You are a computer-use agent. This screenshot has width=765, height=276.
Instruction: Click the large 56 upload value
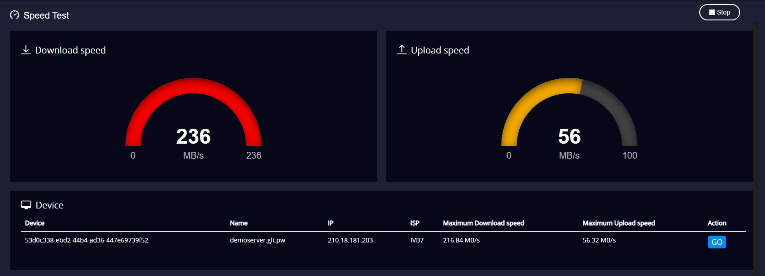[x=569, y=136]
